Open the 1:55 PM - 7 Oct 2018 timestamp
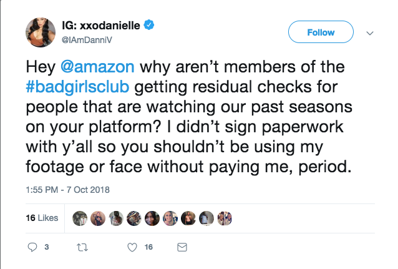The image size is (398, 269). [68, 190]
